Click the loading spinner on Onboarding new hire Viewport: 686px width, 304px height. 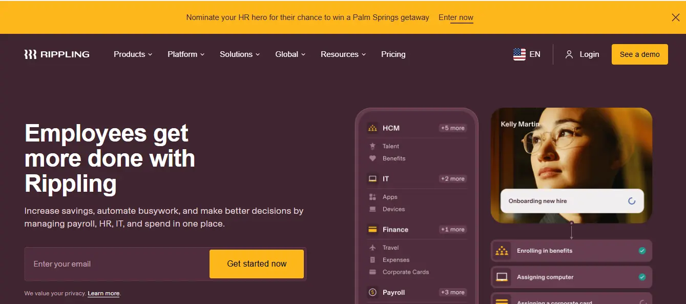tap(632, 201)
